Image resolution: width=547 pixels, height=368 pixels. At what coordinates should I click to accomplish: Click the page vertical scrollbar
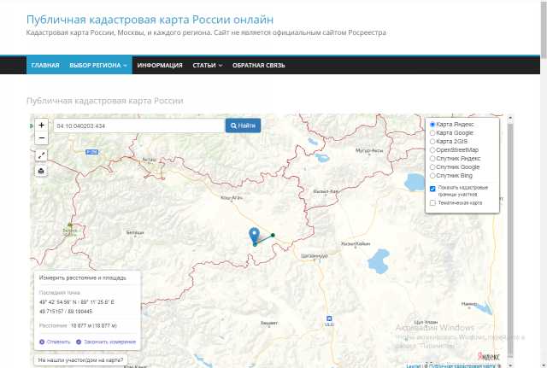click(x=544, y=28)
